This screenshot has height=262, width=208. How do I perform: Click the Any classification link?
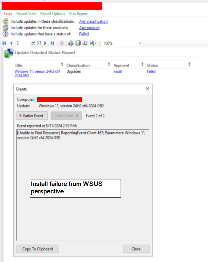pyautogui.click(x=93, y=21)
